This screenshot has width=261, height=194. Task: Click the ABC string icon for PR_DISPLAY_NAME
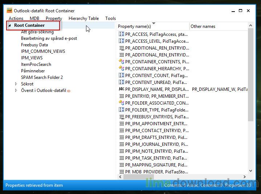pyautogui.click(x=122, y=89)
